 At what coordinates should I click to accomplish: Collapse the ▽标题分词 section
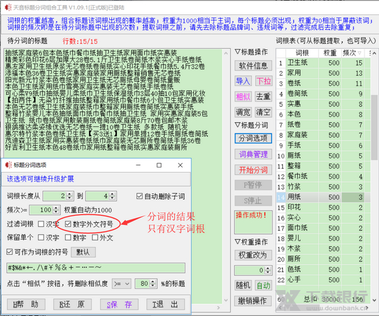tap(251, 125)
